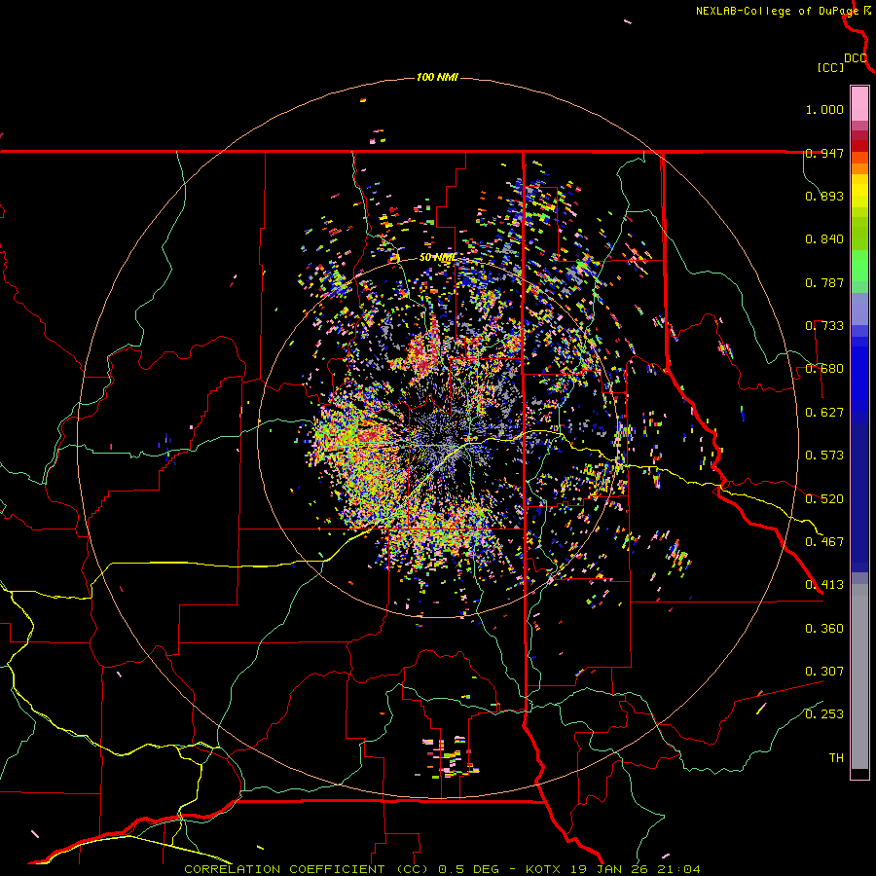876x876 pixels.
Task: Select the 0.360 legend value
Action: tap(824, 629)
